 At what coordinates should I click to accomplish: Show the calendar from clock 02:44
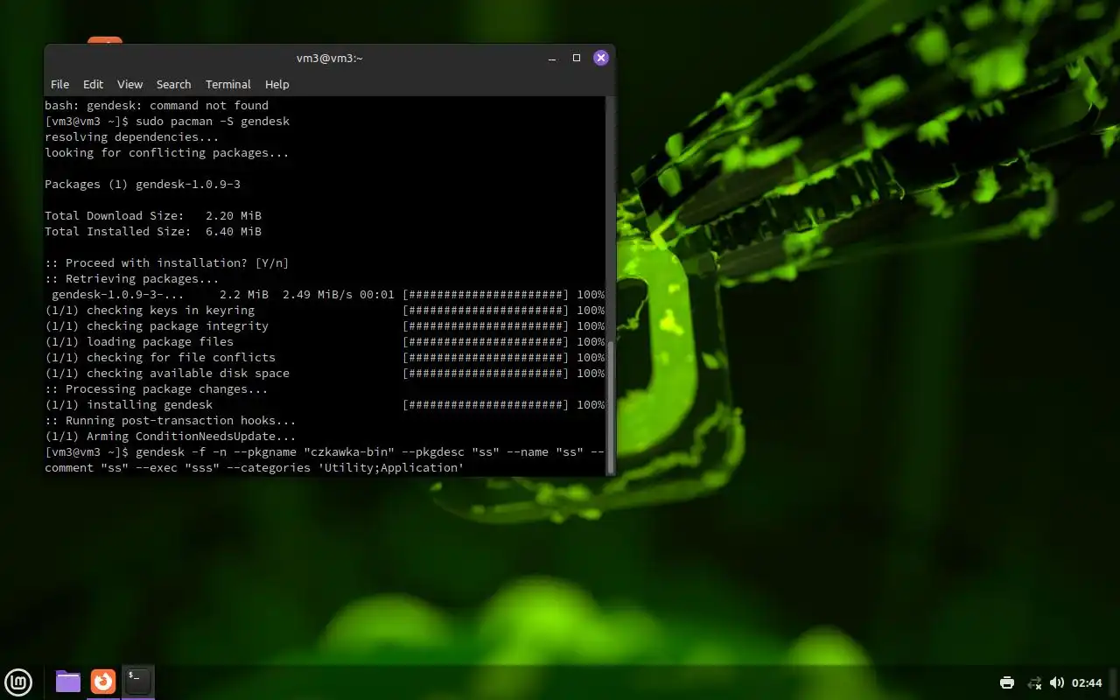point(1087,682)
